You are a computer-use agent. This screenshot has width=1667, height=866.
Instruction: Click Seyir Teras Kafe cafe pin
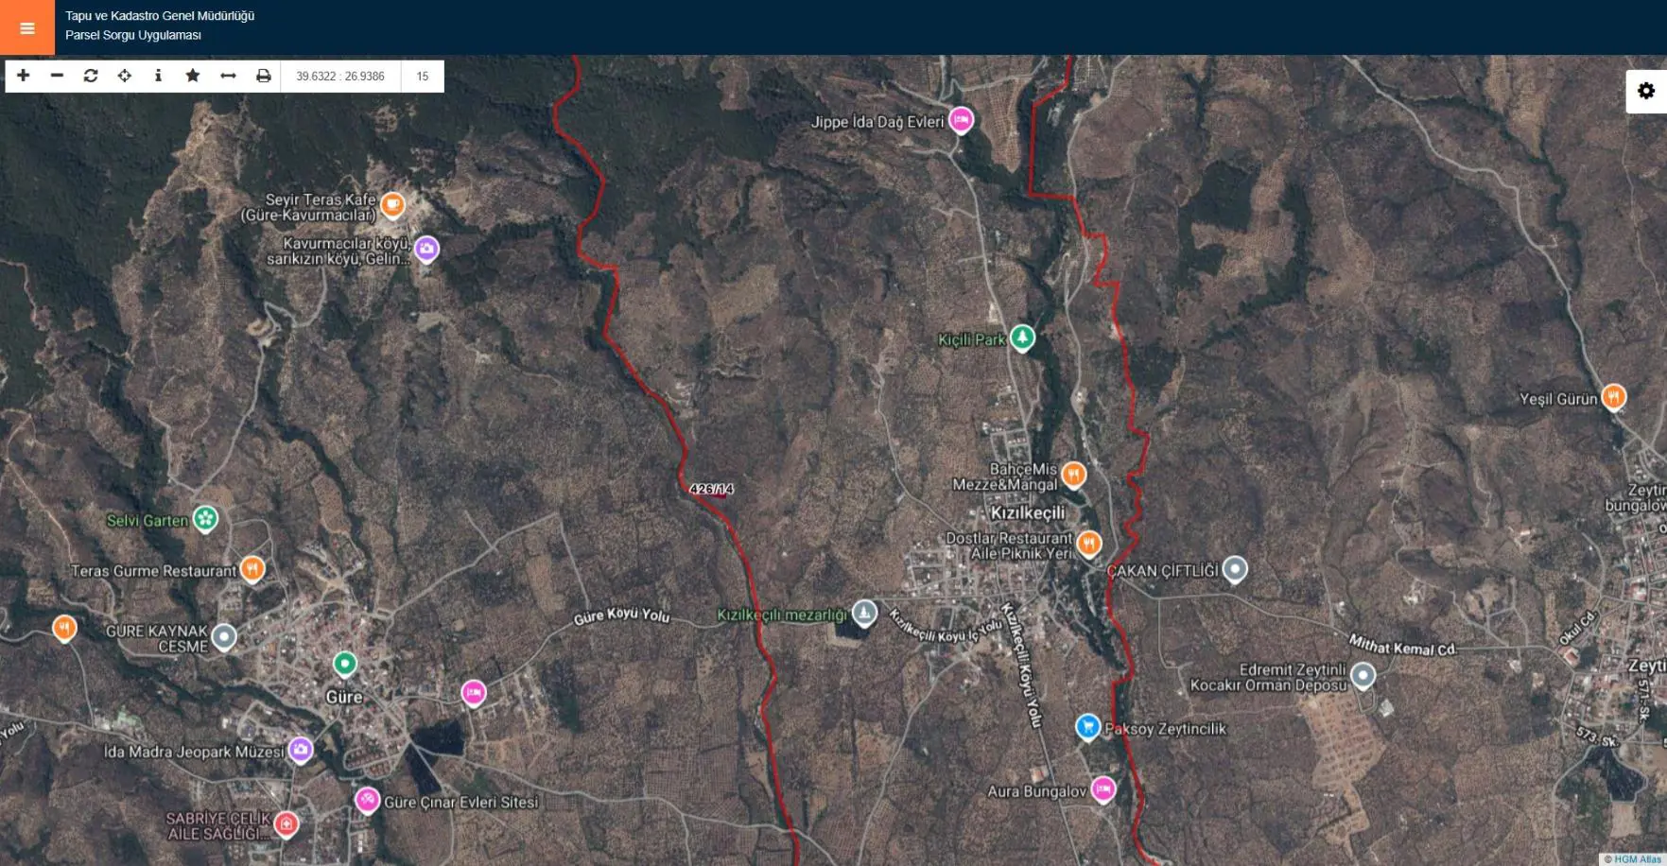click(x=393, y=203)
